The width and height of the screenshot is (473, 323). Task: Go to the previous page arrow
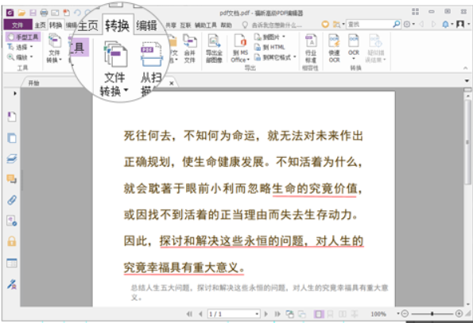[200, 314]
